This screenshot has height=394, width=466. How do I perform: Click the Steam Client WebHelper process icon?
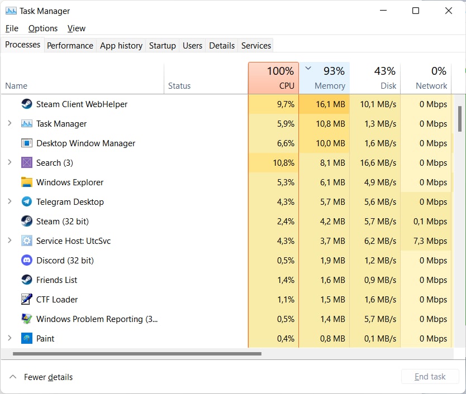pyautogui.click(x=27, y=104)
